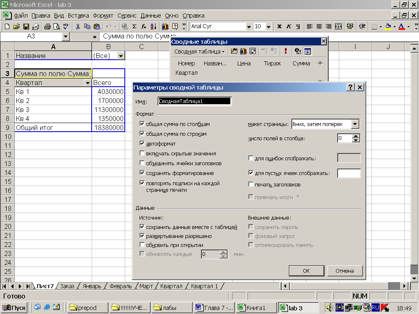The width and height of the screenshot is (419, 314).
Task: Click the Format Report icon in PivotTable toolbar
Action: (x=234, y=51)
